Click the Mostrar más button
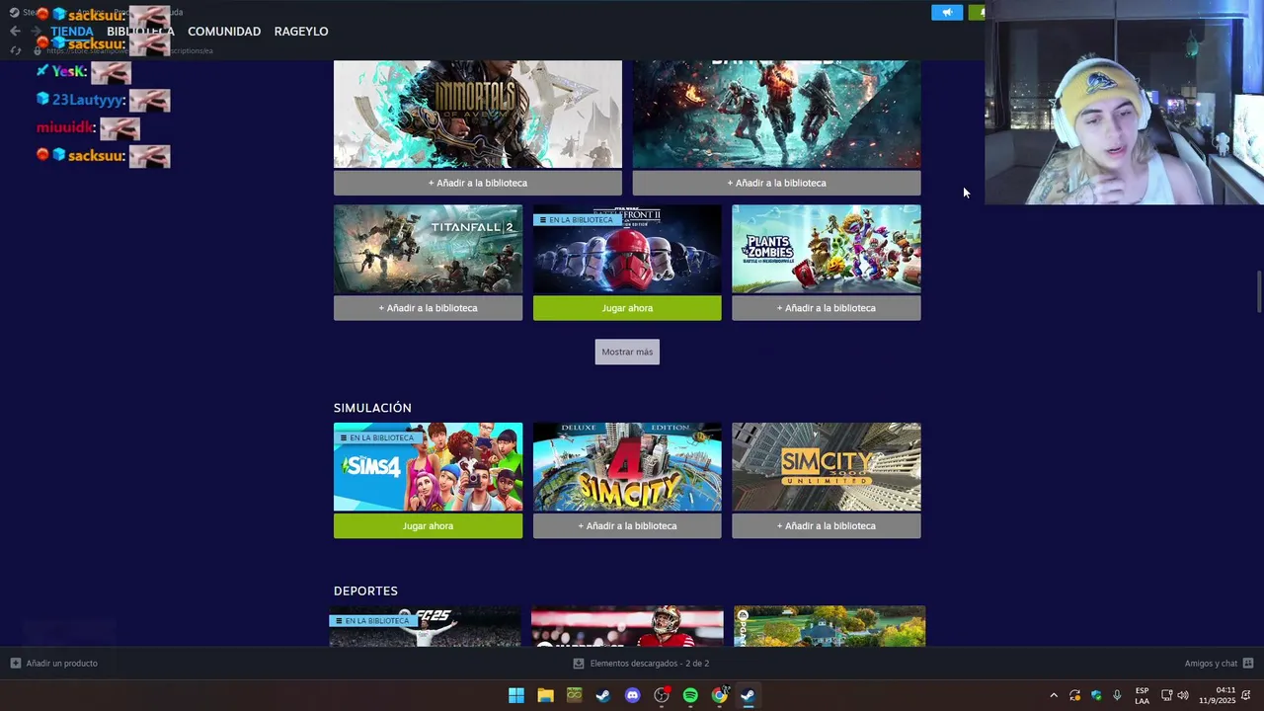Viewport: 1264px width, 711px height. (627, 352)
